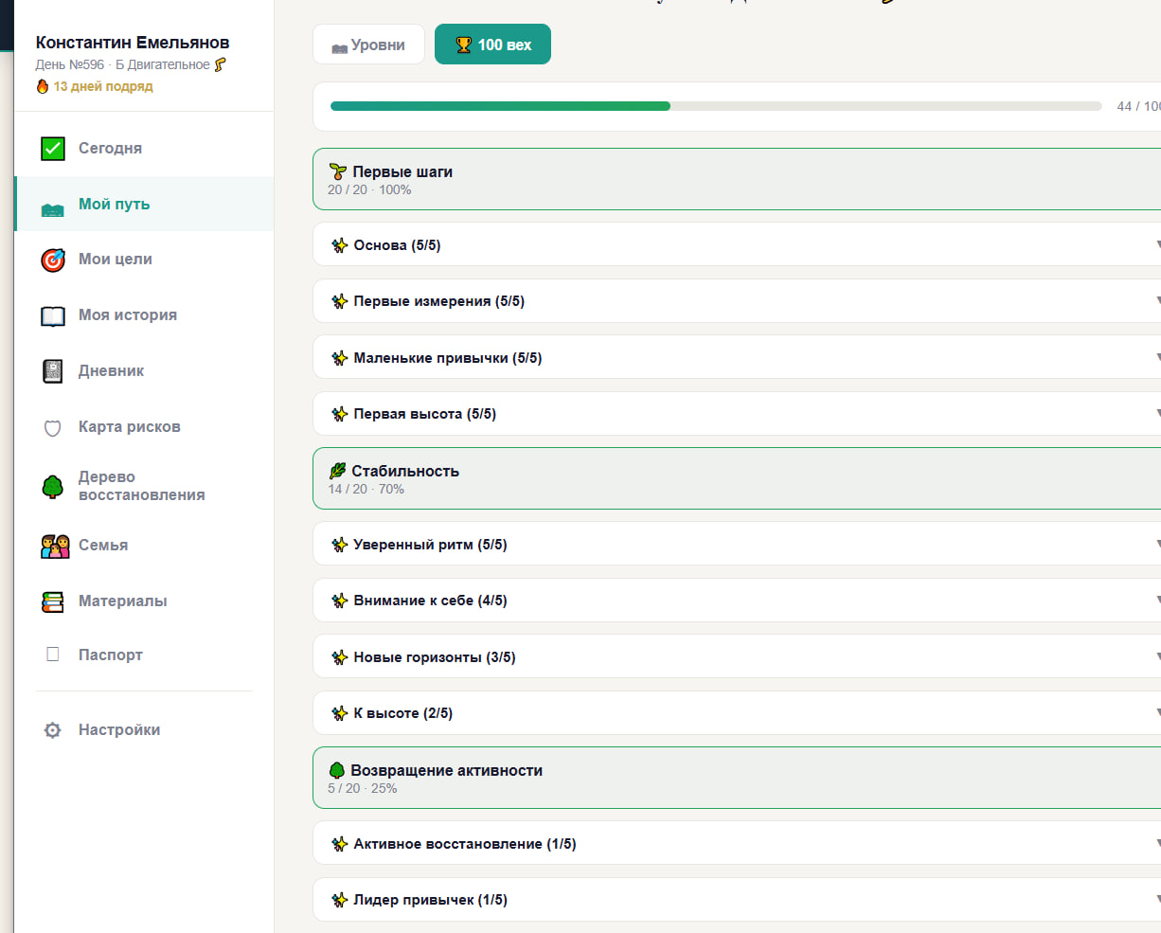Expand the Новые горизонты (3/5) section
Viewport: 1161px width, 933px height.
coord(737,657)
